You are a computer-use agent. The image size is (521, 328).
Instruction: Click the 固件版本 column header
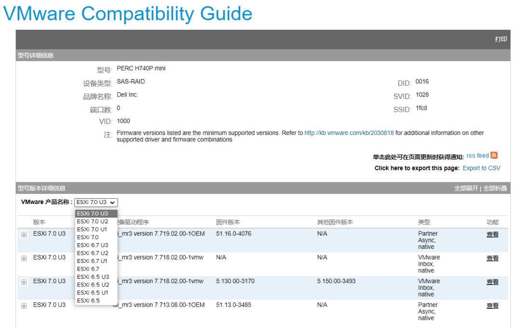(228, 222)
